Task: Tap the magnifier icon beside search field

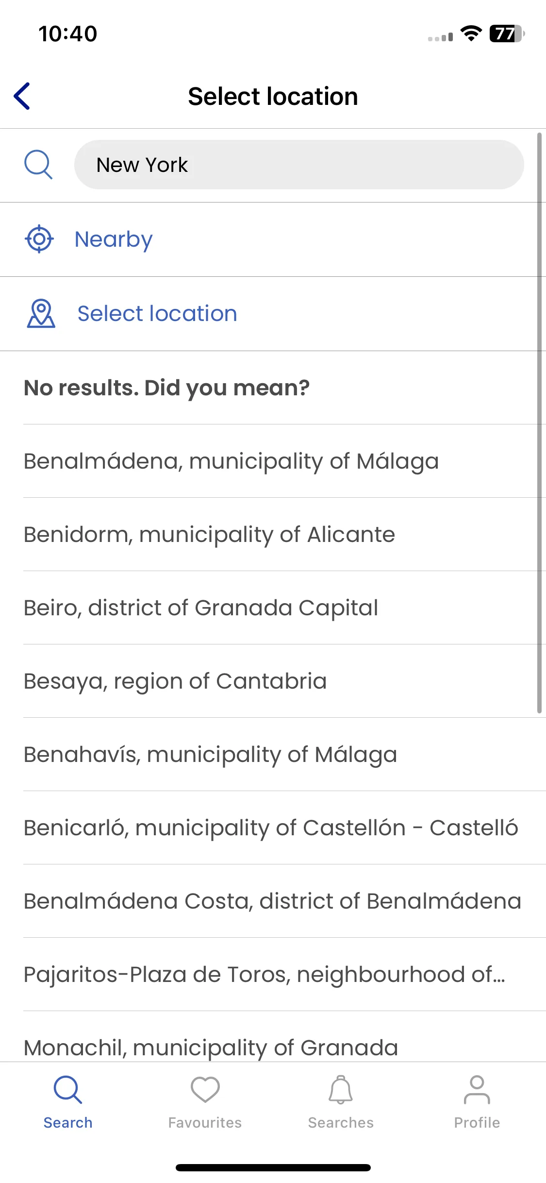Action: pyautogui.click(x=38, y=165)
